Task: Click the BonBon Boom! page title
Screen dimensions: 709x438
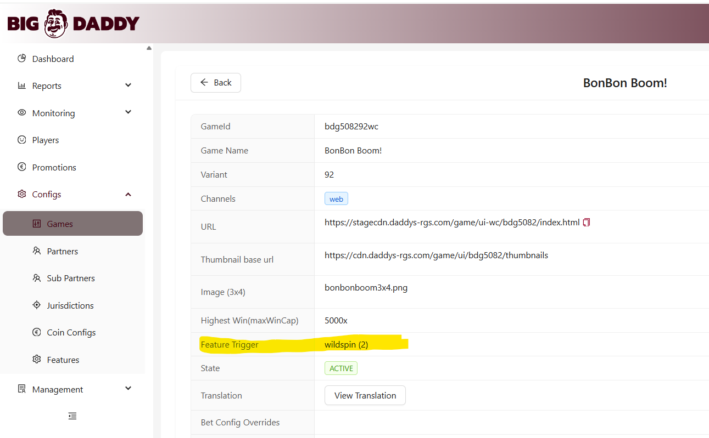Action: click(x=625, y=83)
